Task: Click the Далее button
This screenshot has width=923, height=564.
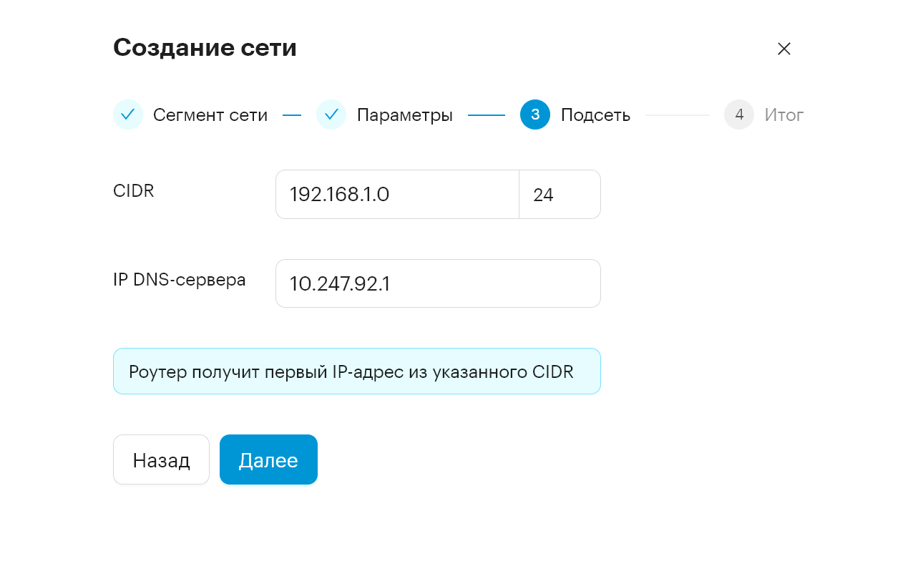Action: [x=268, y=460]
